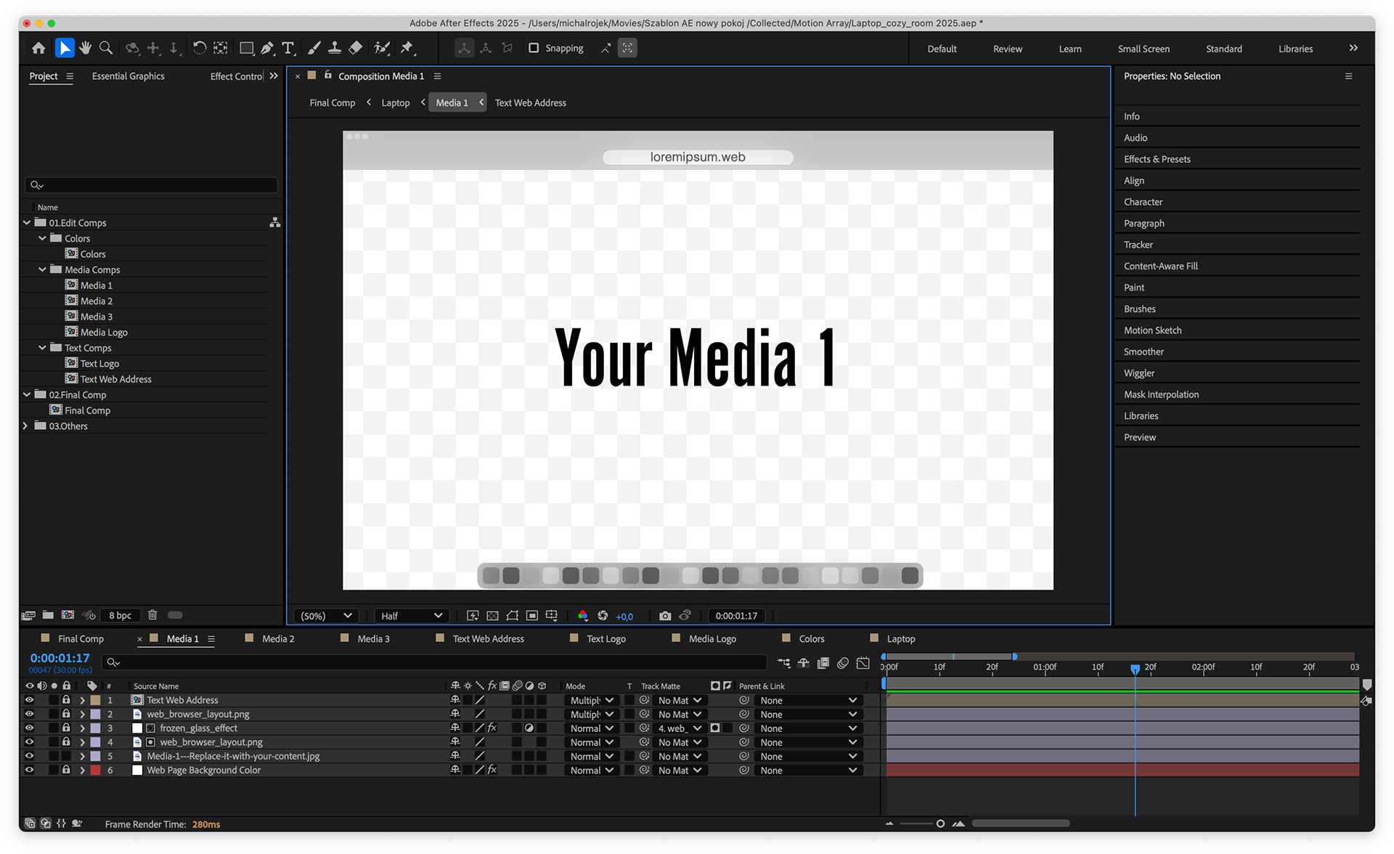Toggle lock on Media-1 Replace layer
Screen dimensions: 1394x854
[66, 756]
